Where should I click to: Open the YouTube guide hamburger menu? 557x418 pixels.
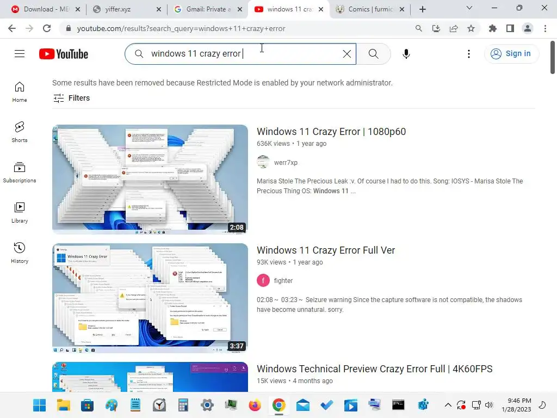20,54
